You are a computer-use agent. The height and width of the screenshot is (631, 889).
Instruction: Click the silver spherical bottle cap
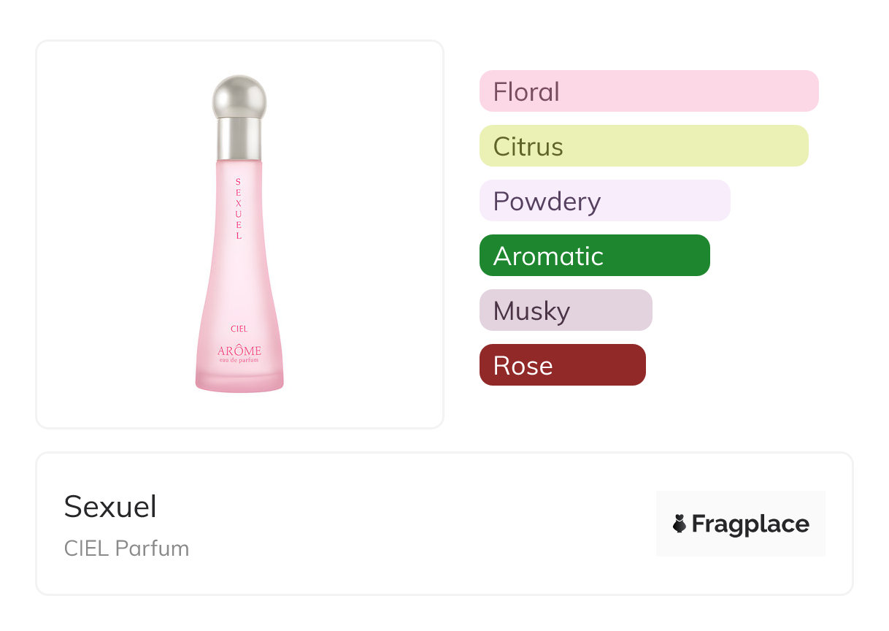pyautogui.click(x=239, y=96)
